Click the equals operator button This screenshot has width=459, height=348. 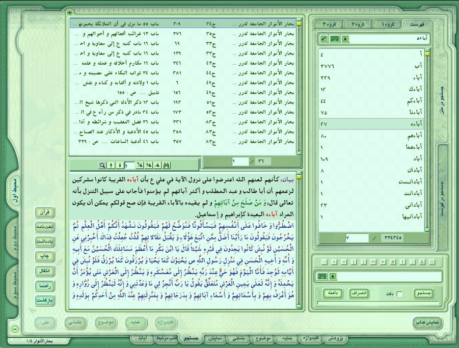[344, 262]
